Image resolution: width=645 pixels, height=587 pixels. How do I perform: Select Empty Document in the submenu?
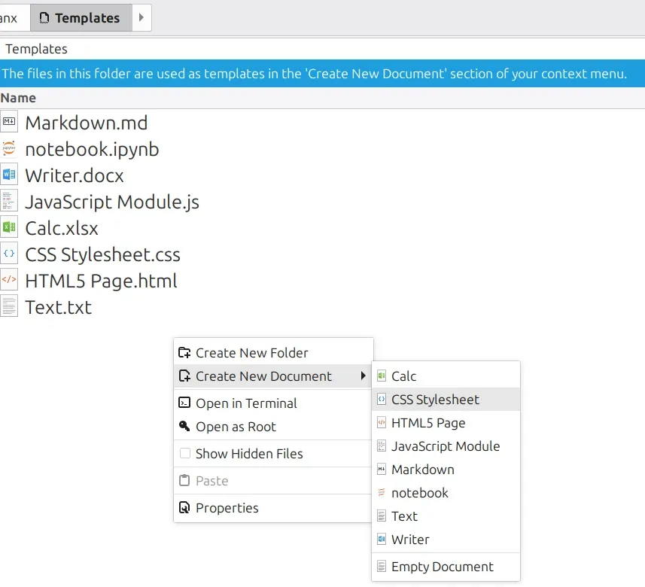coord(442,567)
